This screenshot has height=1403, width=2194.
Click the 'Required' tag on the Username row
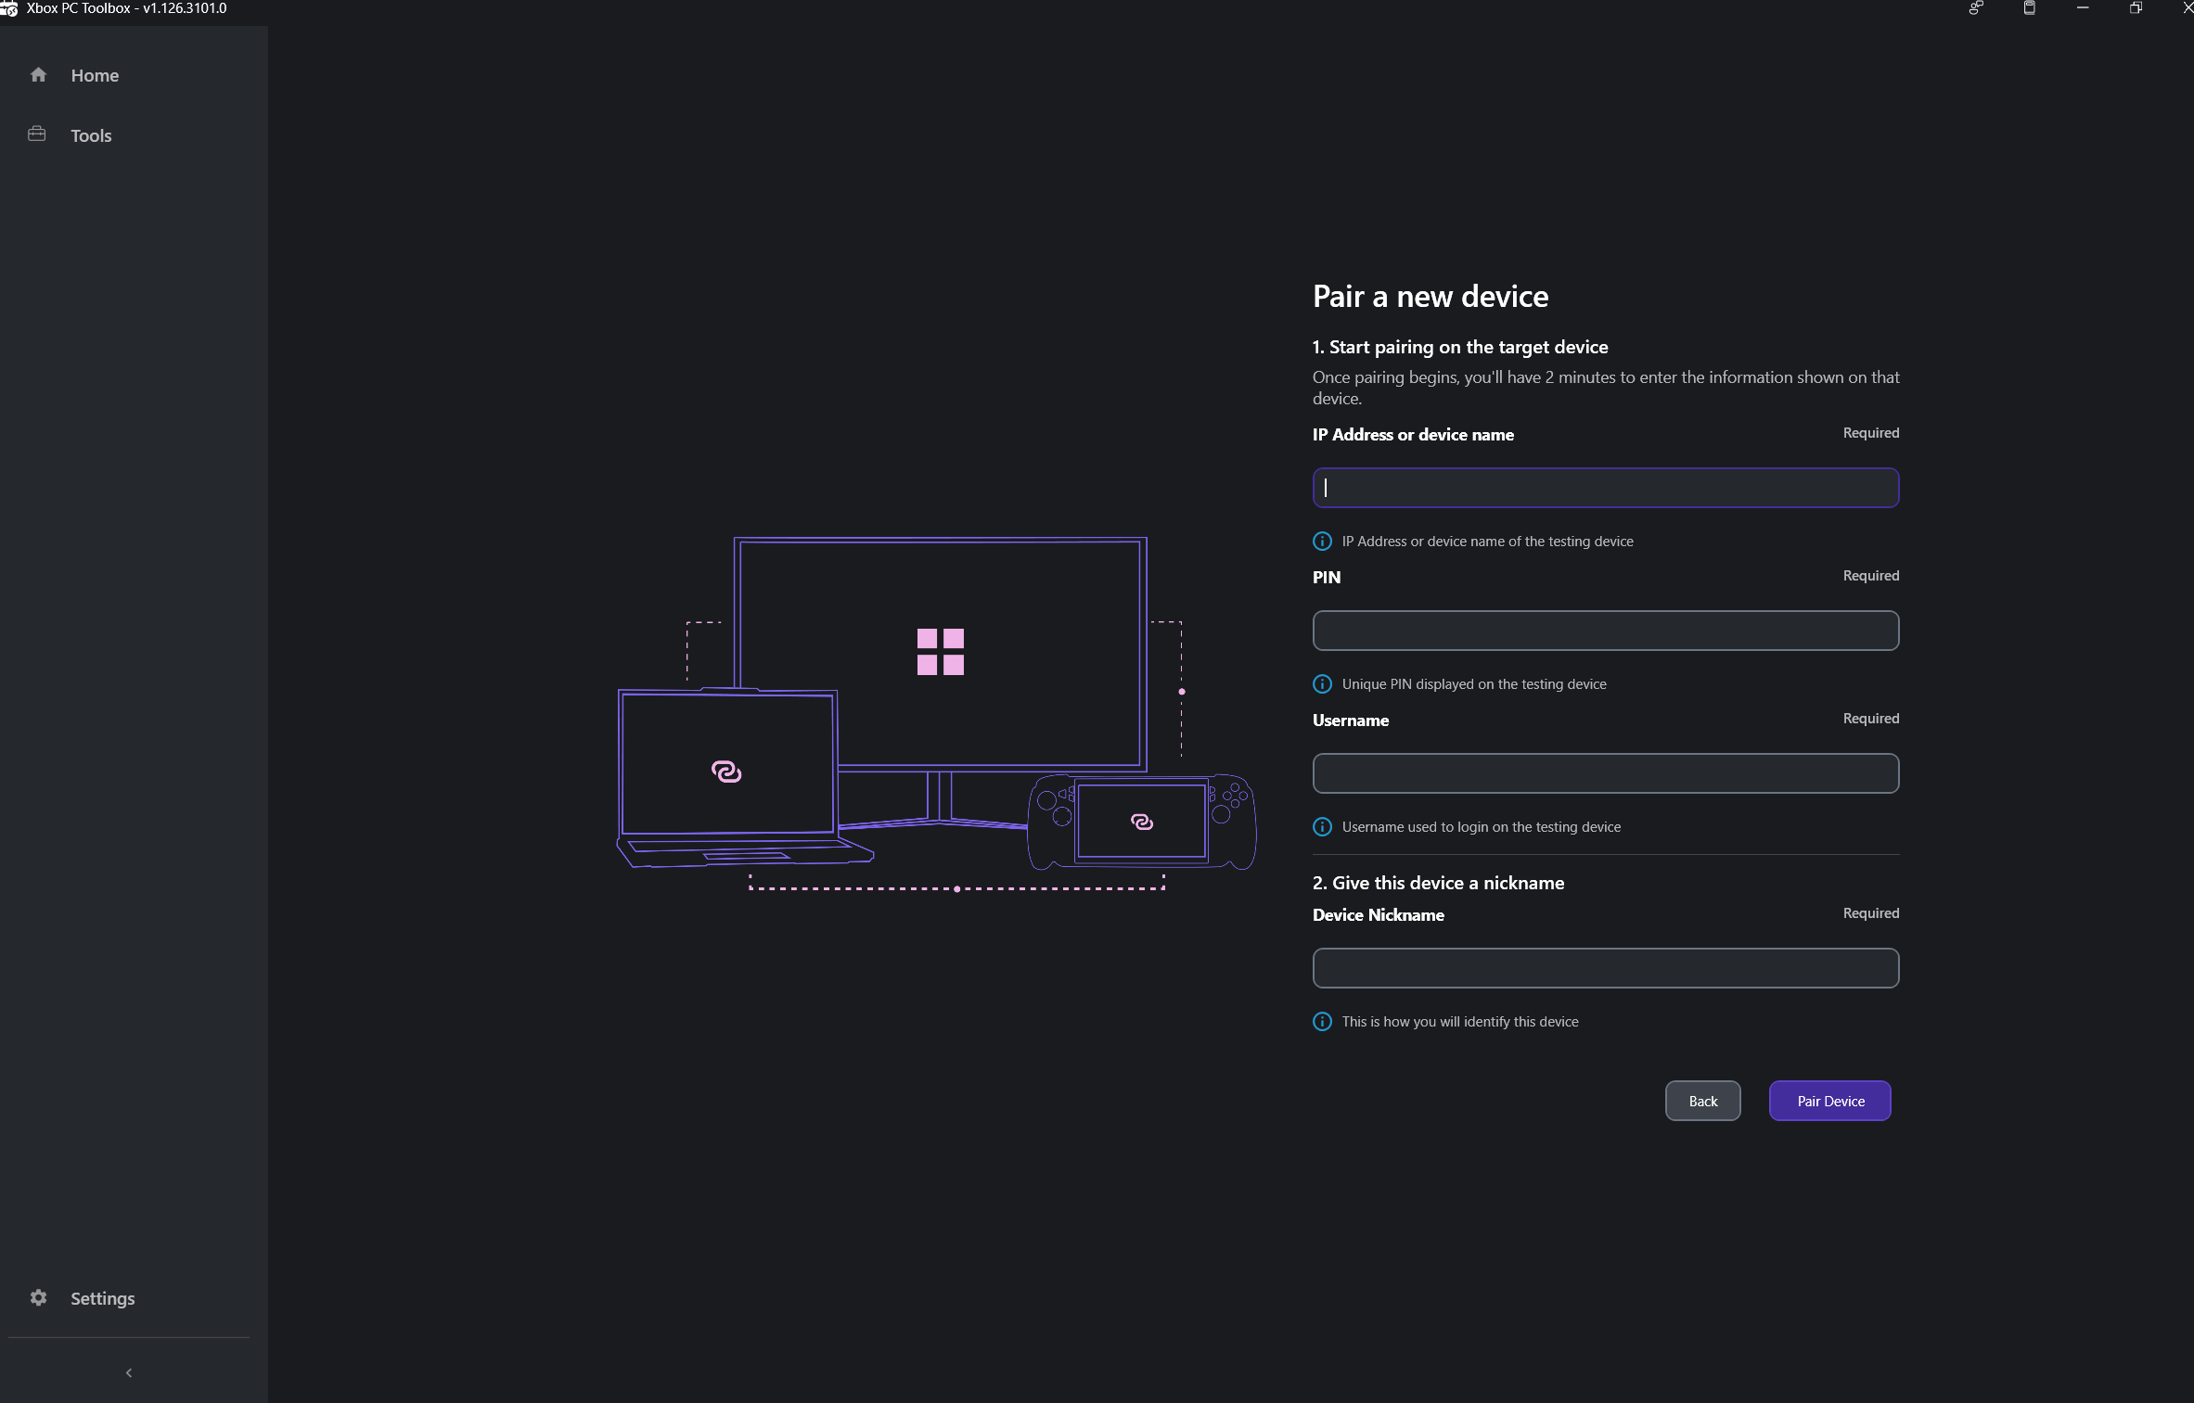pyautogui.click(x=1871, y=719)
